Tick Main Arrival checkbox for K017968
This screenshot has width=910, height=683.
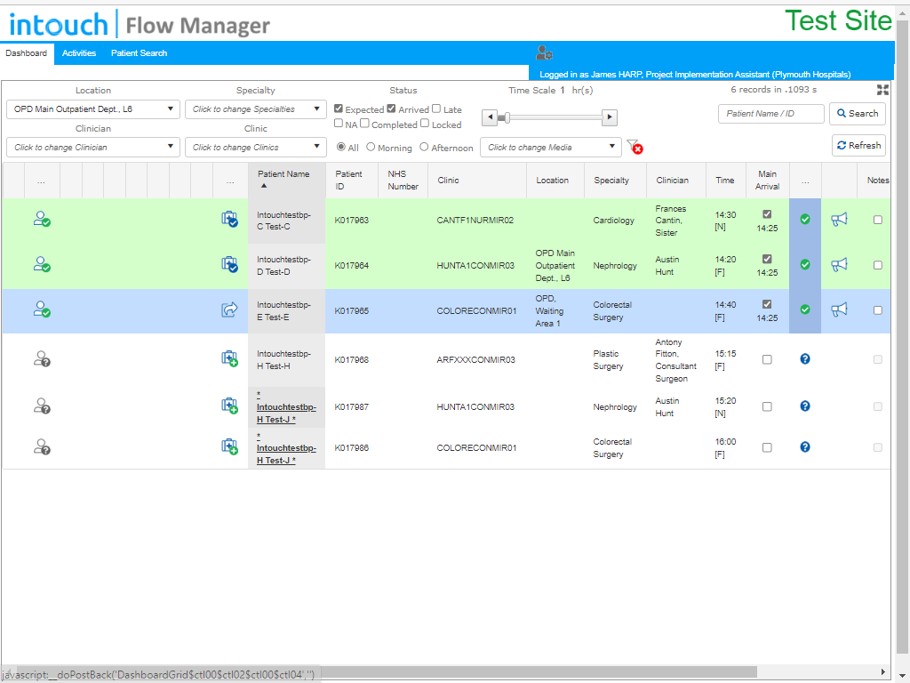point(767,359)
